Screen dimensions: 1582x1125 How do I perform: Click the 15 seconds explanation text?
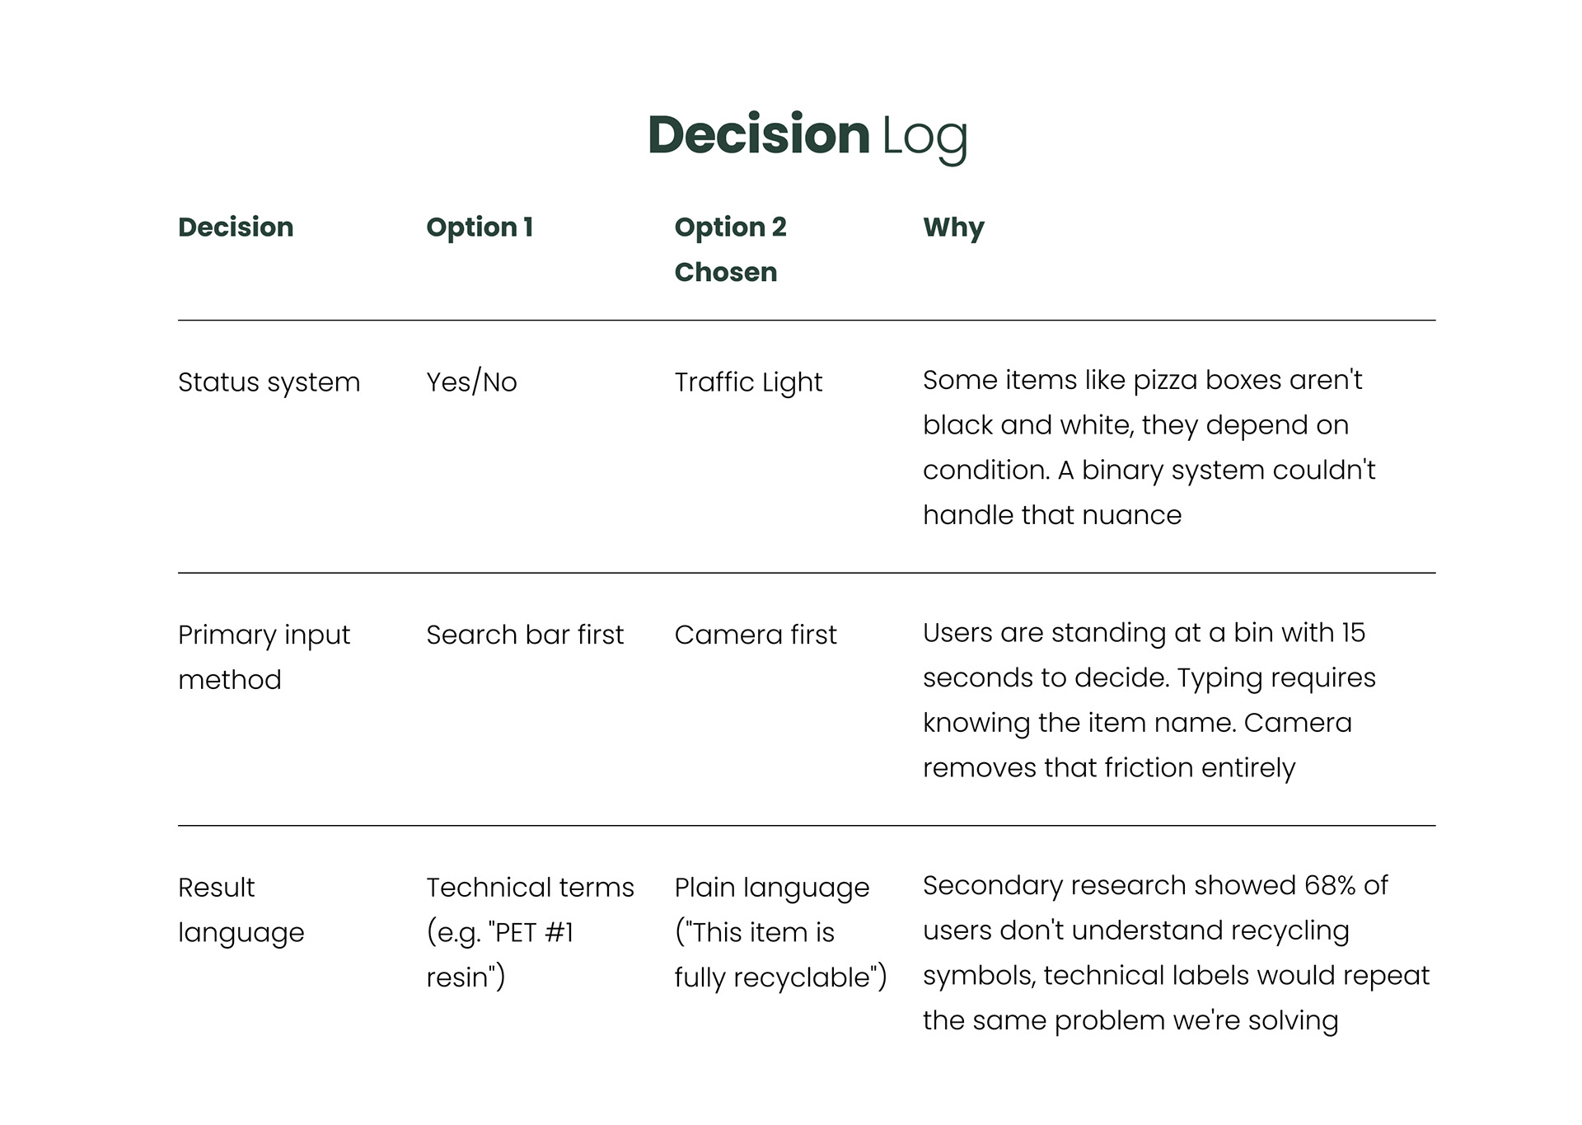coord(1149,700)
